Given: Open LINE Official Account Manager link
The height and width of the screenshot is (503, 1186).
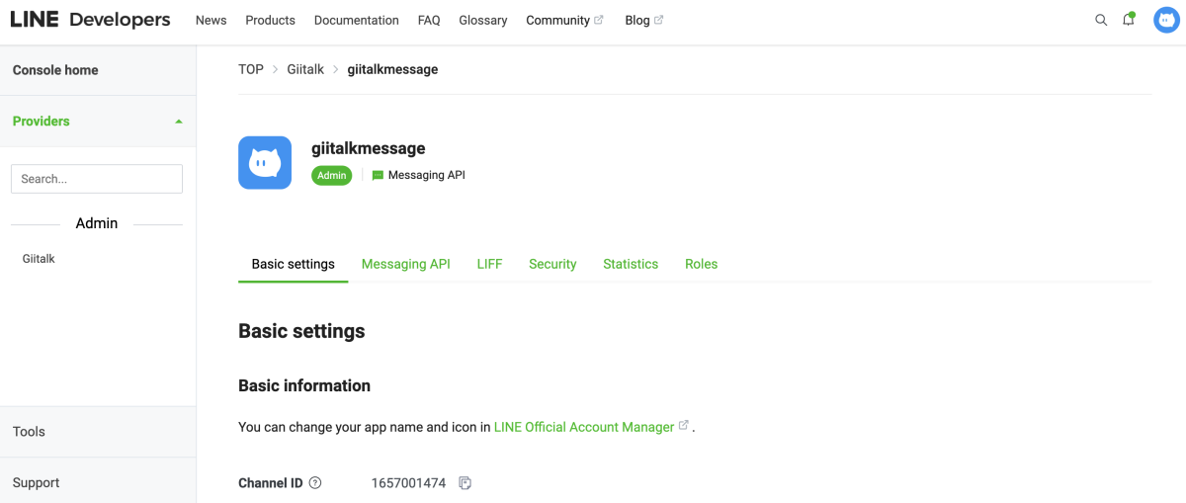Looking at the screenshot, I should [584, 427].
